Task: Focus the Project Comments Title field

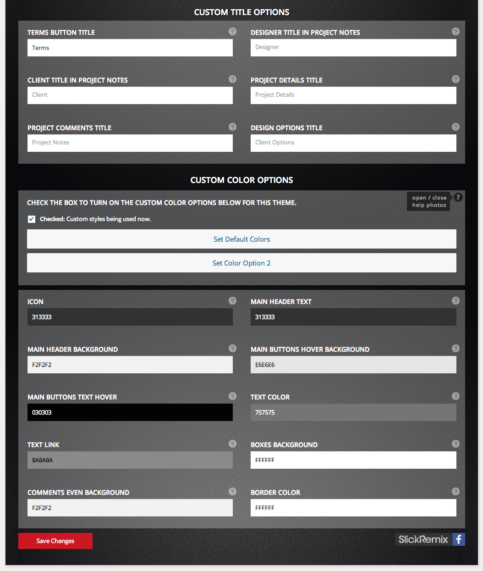Action: tap(130, 143)
